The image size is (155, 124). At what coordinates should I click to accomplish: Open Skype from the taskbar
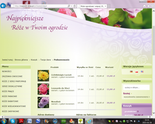[x=13, y=121]
